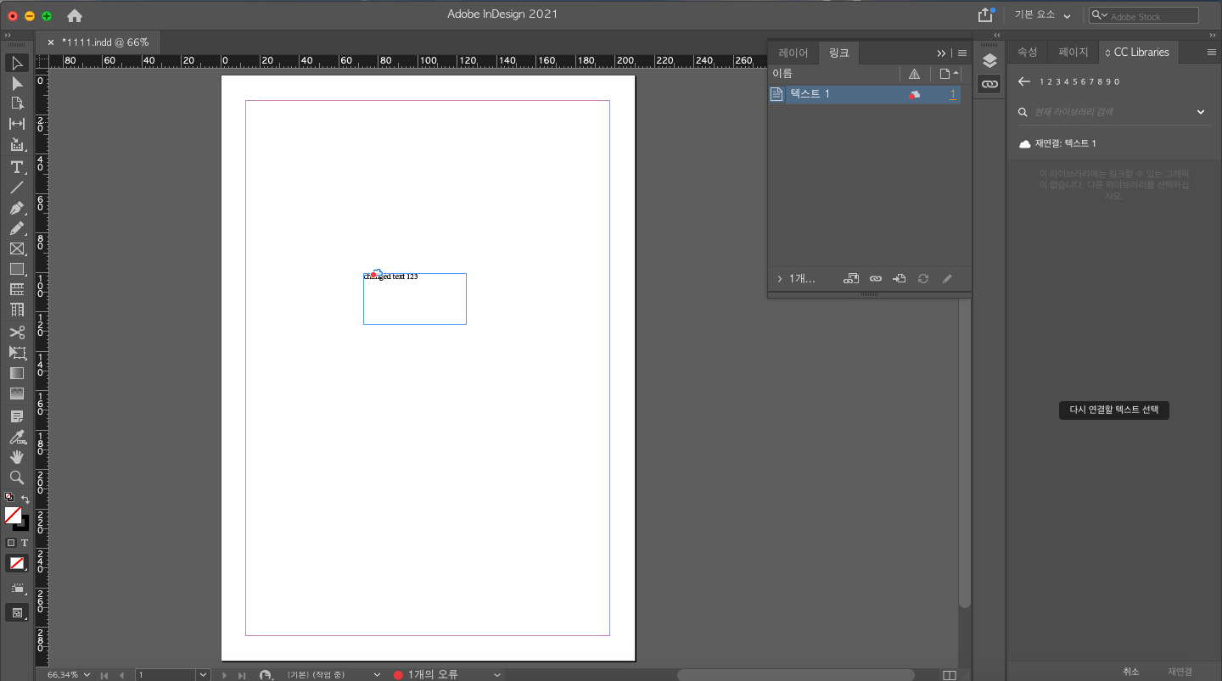Open the 기본 요소 workspace dropdown
The image size is (1222, 681).
point(1040,14)
